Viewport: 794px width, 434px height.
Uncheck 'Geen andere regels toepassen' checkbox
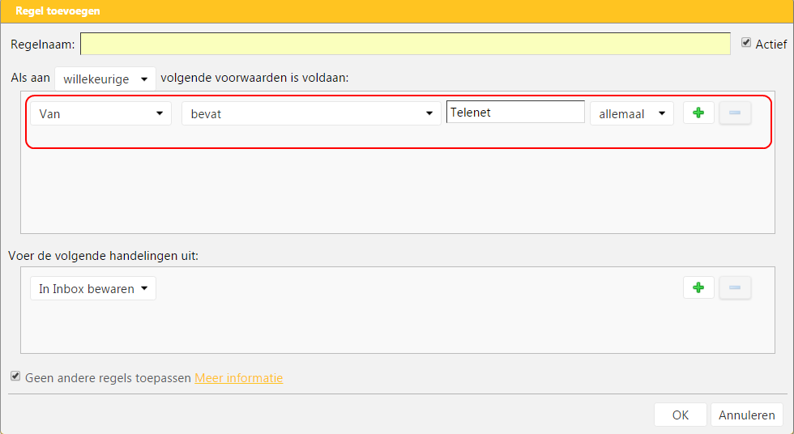15,377
